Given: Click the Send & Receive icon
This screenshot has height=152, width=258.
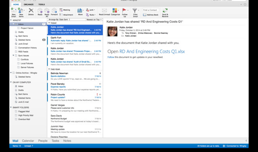Looking at the screenshot, I should pyautogui.click(x=165, y=11).
